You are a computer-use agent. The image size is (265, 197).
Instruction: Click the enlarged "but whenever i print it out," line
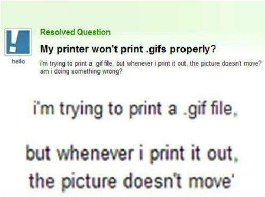pos(132,154)
